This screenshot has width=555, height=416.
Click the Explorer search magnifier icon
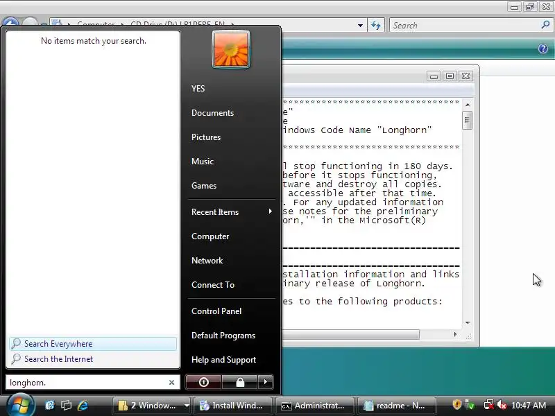545,25
